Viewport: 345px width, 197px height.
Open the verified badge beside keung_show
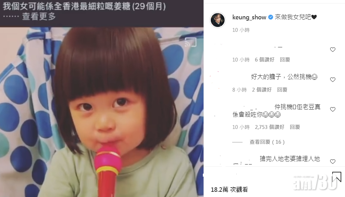point(270,17)
